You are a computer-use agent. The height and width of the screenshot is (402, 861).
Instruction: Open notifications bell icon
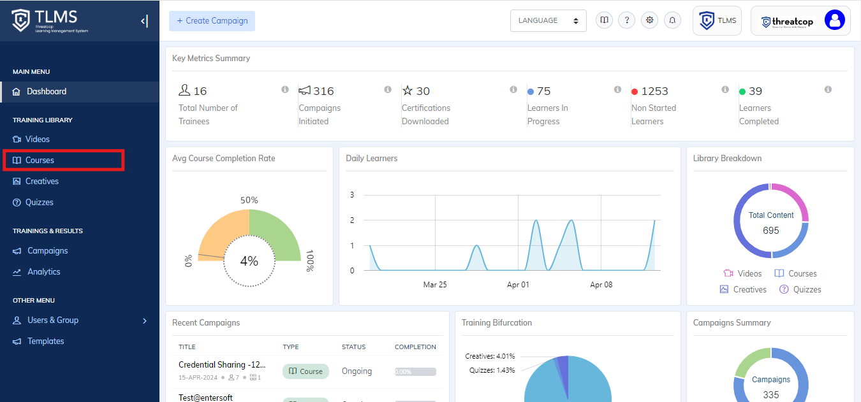(x=672, y=20)
